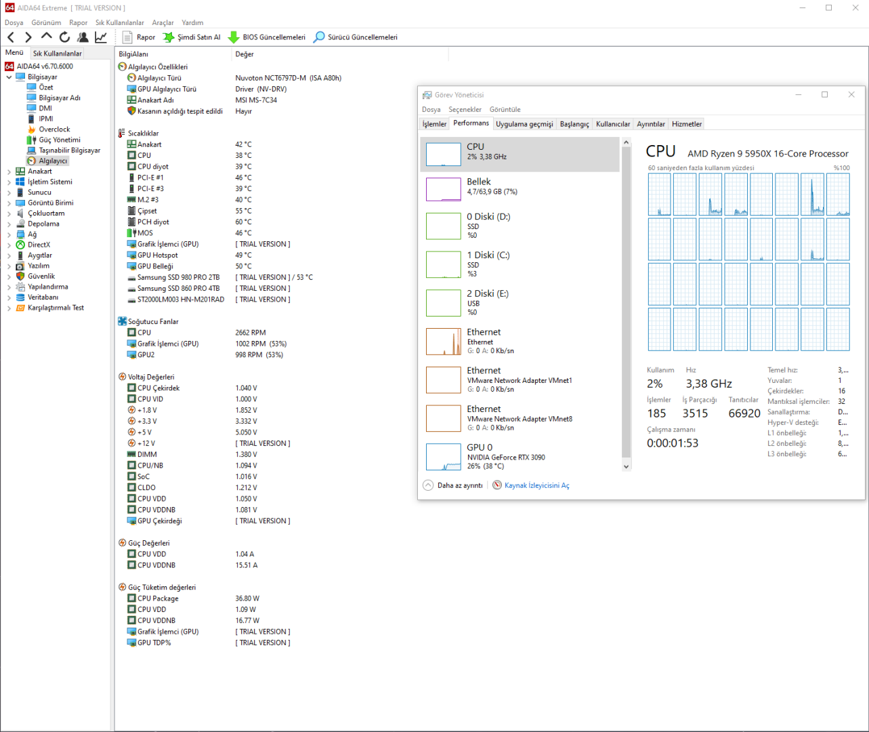Expand the Anakart tree node
This screenshot has height=732, width=869.
[9, 171]
